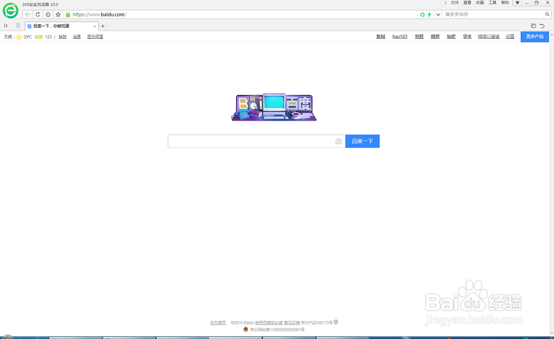Open the 消息 link

(77, 37)
